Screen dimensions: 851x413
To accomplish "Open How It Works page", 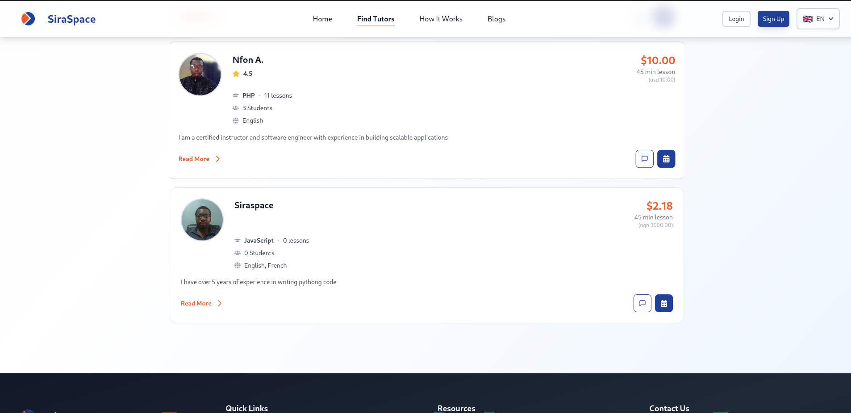I will 441,19.
